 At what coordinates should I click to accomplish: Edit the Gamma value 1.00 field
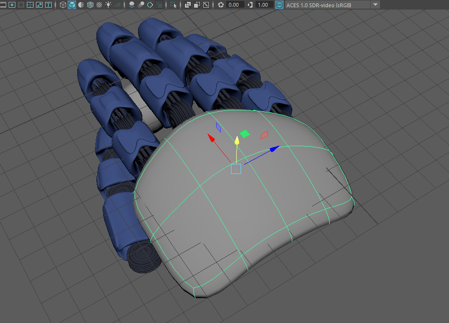[264, 5]
